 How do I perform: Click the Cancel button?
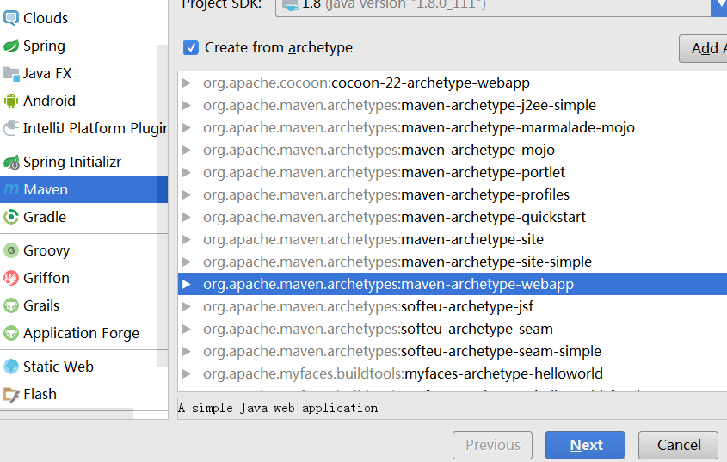[678, 446]
